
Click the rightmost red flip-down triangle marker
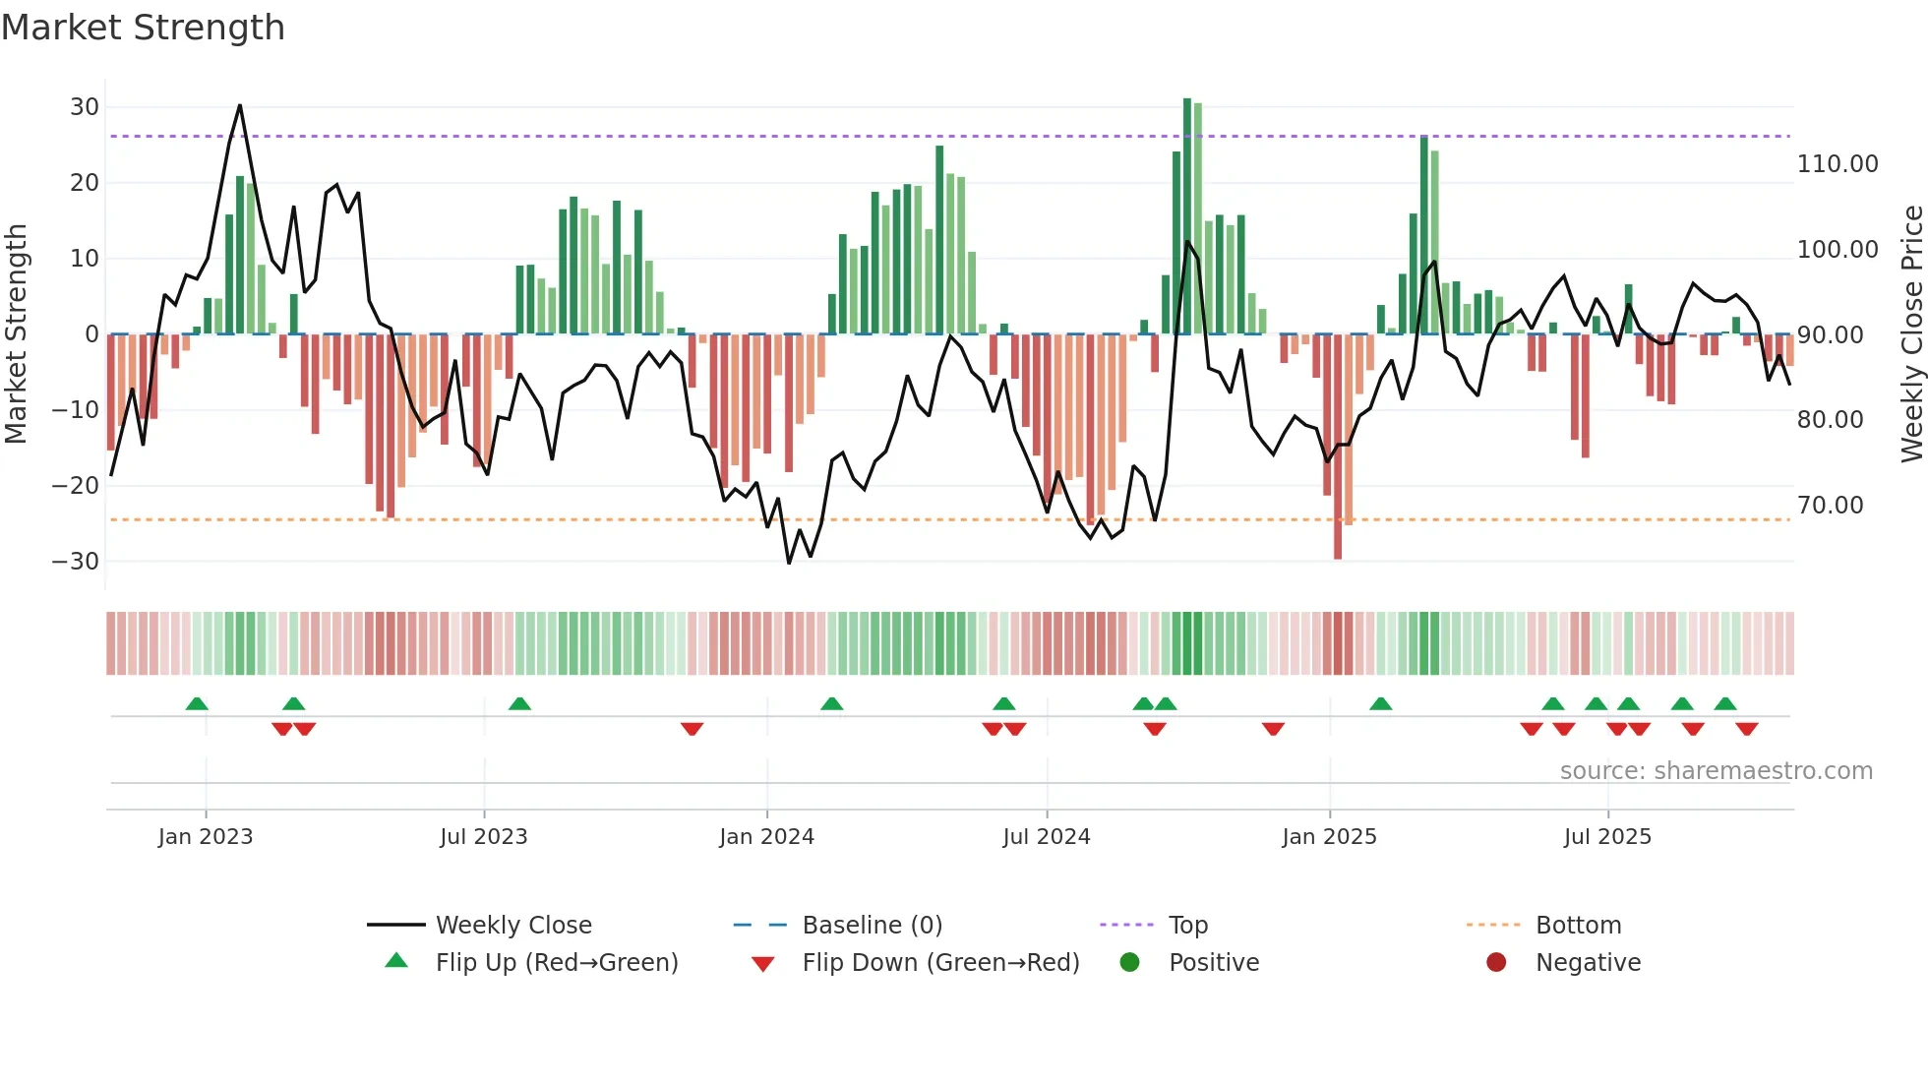tap(1747, 729)
